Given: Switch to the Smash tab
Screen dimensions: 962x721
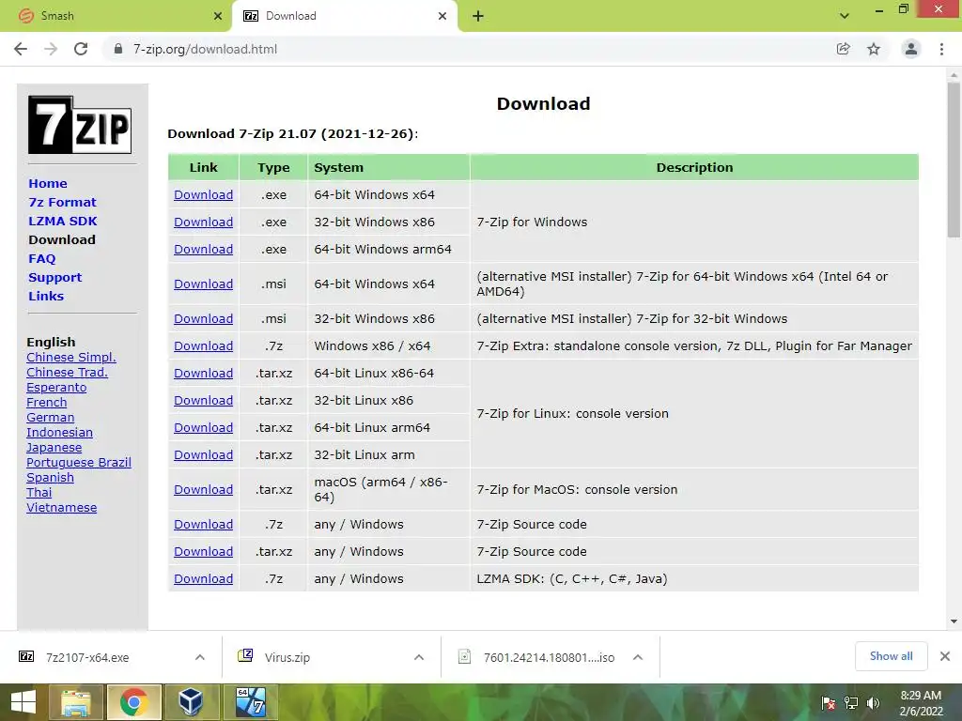Looking at the screenshot, I should [116, 16].
